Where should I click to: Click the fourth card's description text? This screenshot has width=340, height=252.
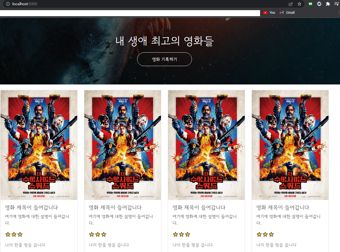289,220
